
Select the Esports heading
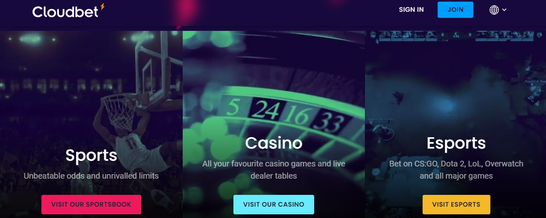456,143
